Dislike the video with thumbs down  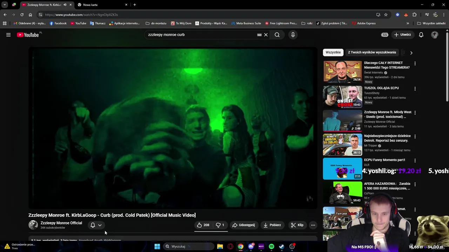pos(220,225)
